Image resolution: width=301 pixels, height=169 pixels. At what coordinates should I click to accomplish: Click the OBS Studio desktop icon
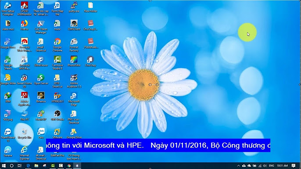click(57, 115)
